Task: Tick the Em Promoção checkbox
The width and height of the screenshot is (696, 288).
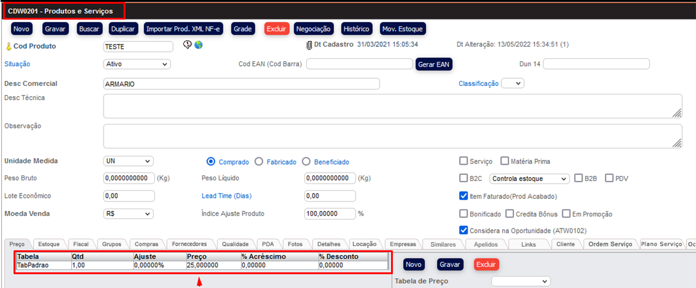Action: click(566, 213)
